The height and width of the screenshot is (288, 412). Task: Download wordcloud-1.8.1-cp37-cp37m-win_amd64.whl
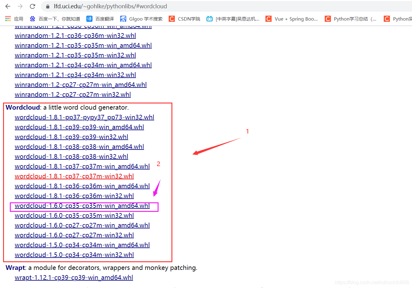(82, 166)
